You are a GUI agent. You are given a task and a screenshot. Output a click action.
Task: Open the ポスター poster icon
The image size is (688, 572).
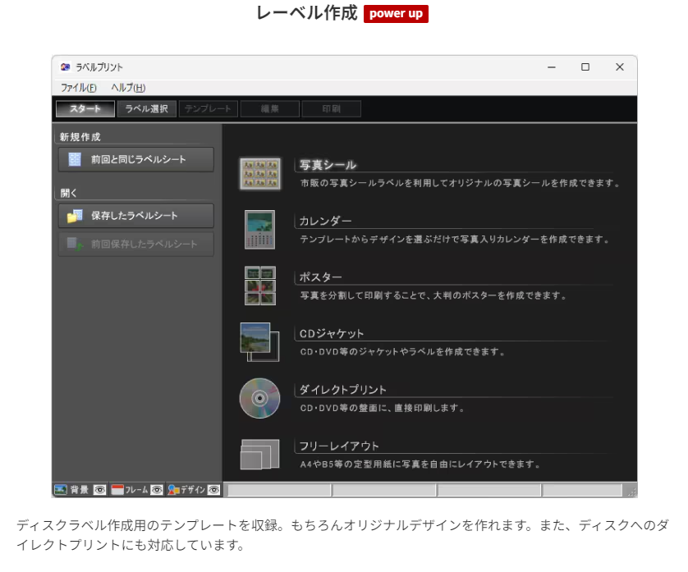click(259, 286)
